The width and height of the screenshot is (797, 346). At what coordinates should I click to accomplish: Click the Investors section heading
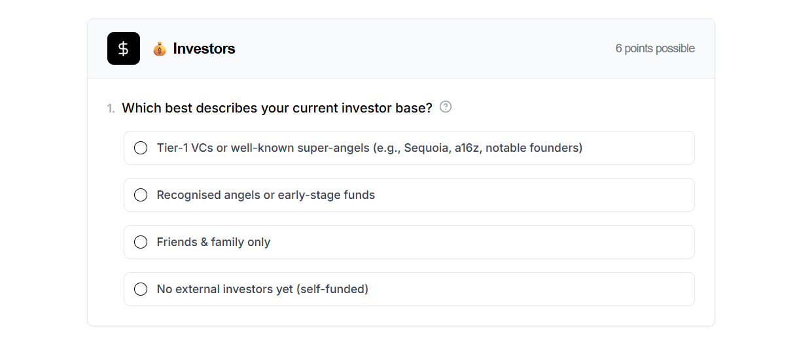[x=204, y=49]
